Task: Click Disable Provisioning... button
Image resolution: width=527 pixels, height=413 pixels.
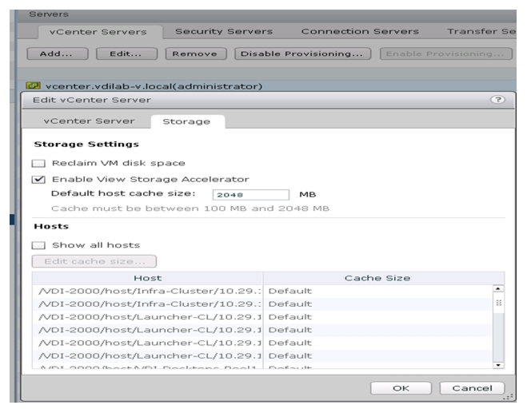Action: click(303, 54)
